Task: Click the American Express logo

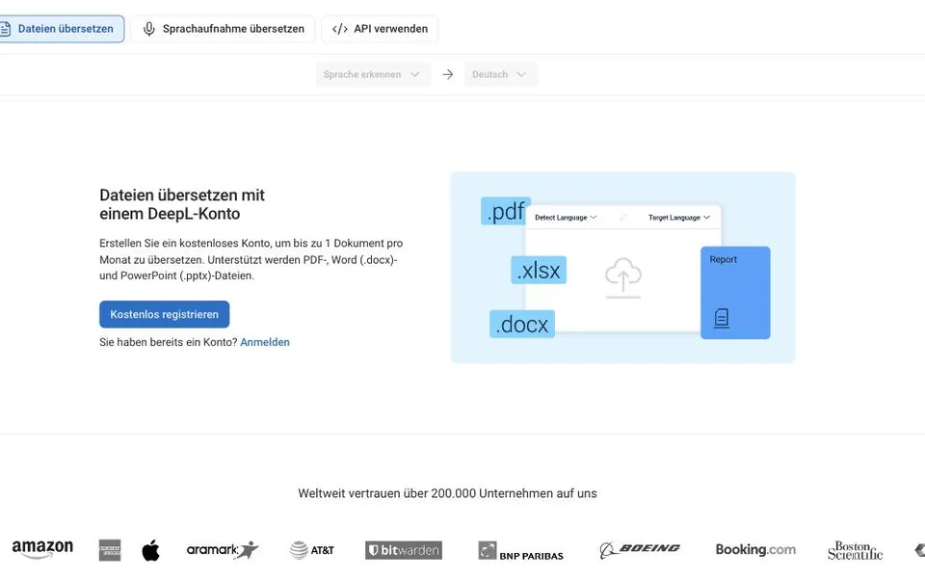Action: click(x=110, y=550)
